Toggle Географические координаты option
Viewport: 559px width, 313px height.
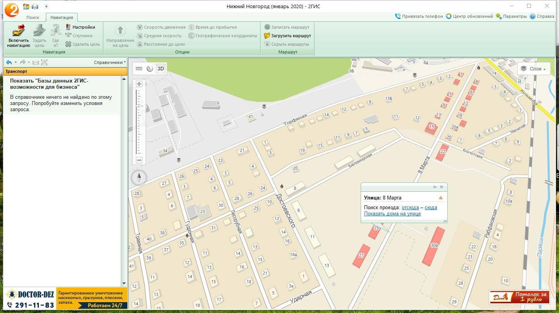[223, 36]
